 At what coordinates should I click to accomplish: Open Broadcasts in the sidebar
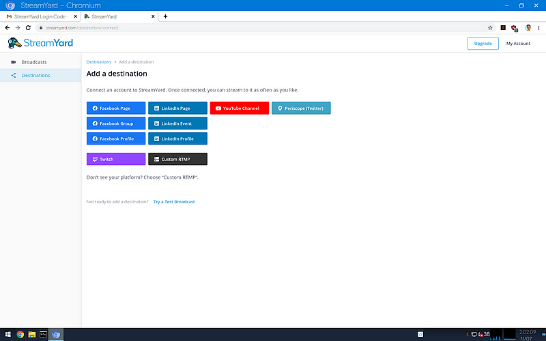[x=40, y=62]
